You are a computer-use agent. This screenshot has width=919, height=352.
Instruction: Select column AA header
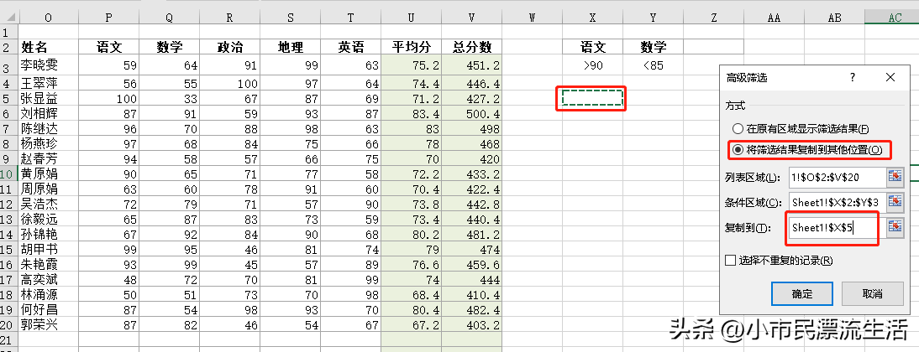tap(774, 18)
